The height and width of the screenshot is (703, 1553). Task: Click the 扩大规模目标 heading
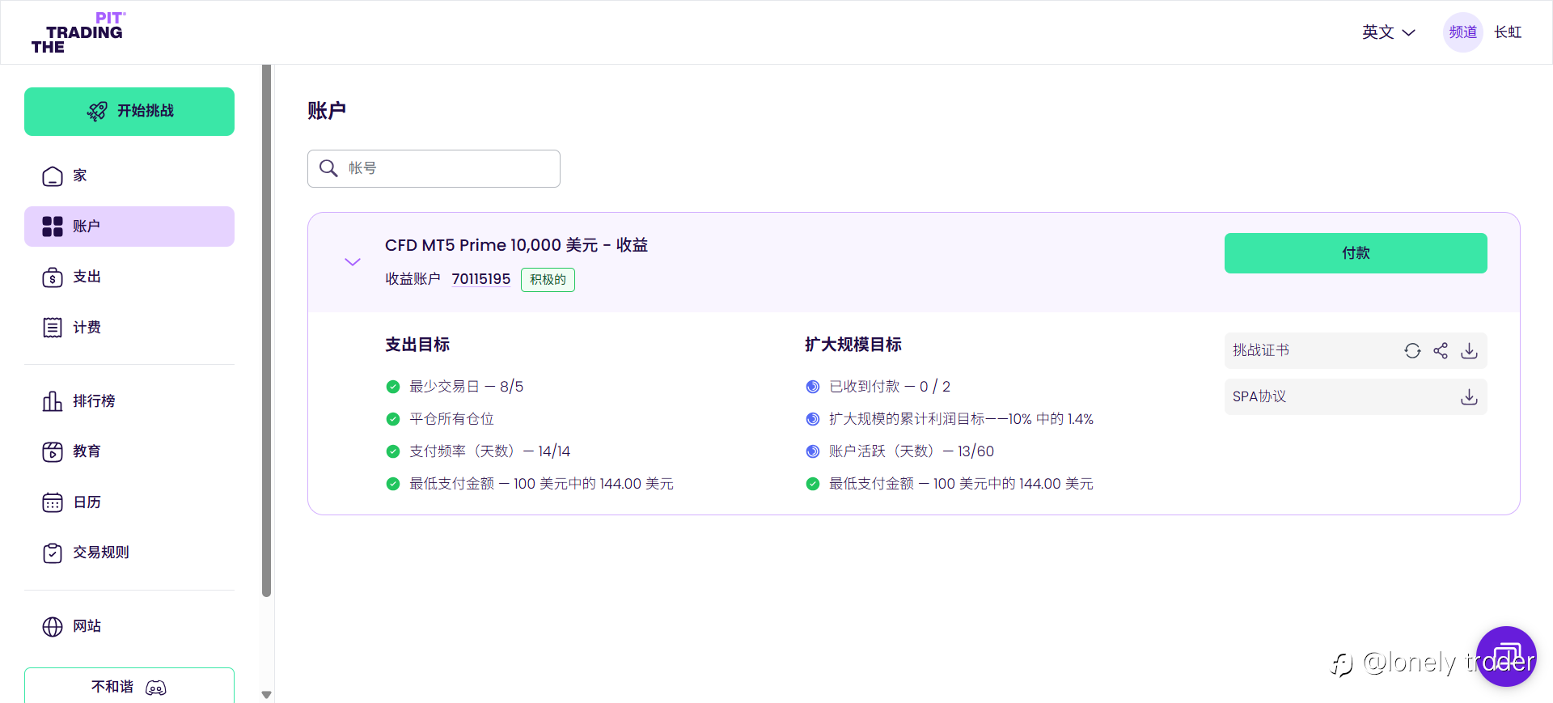click(853, 345)
